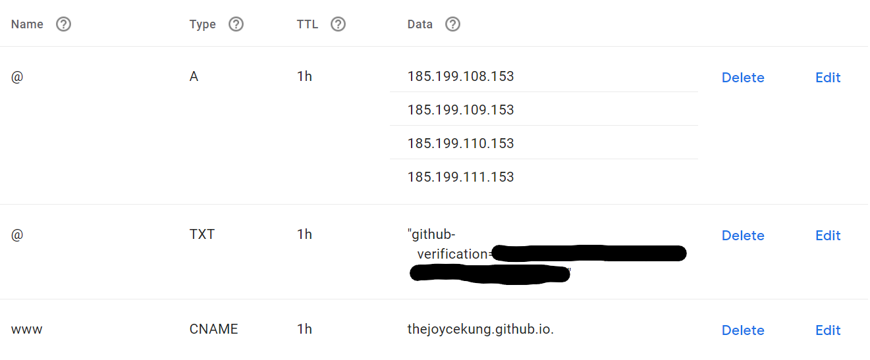Click the Type column header label
Screen dimensions: 870x360
[x=202, y=24]
